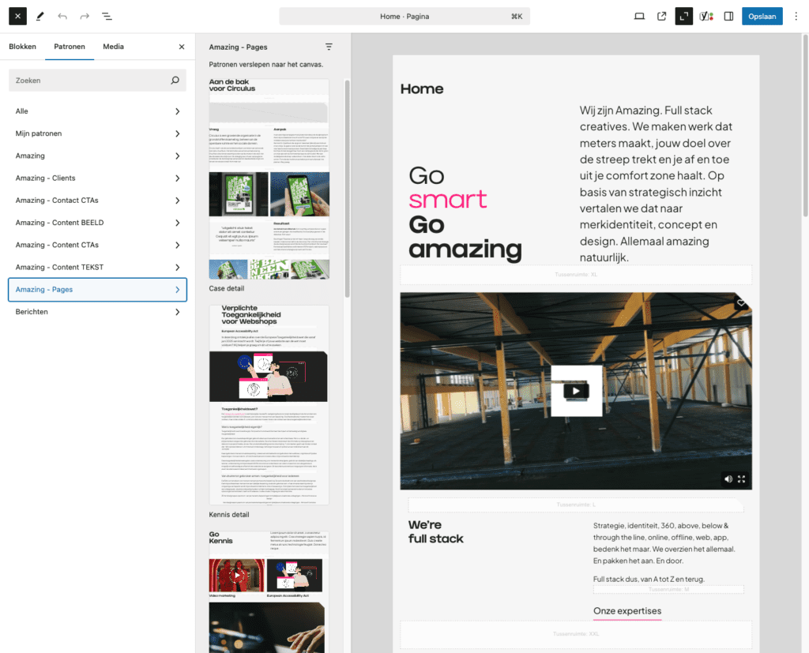Select the pencil edit tool
809x653 pixels.
coord(40,16)
